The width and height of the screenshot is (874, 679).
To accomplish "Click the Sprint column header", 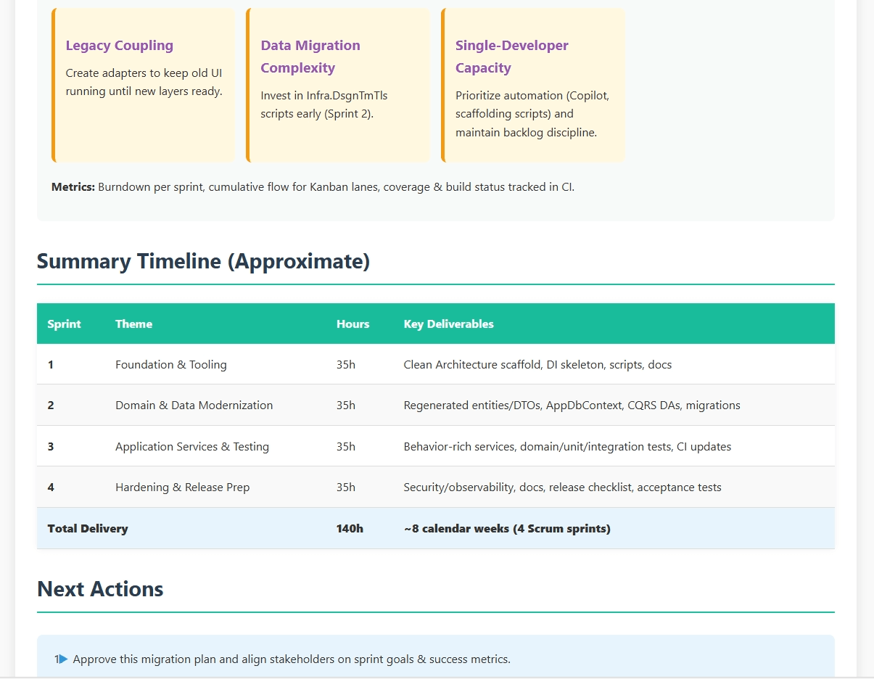I will [64, 324].
